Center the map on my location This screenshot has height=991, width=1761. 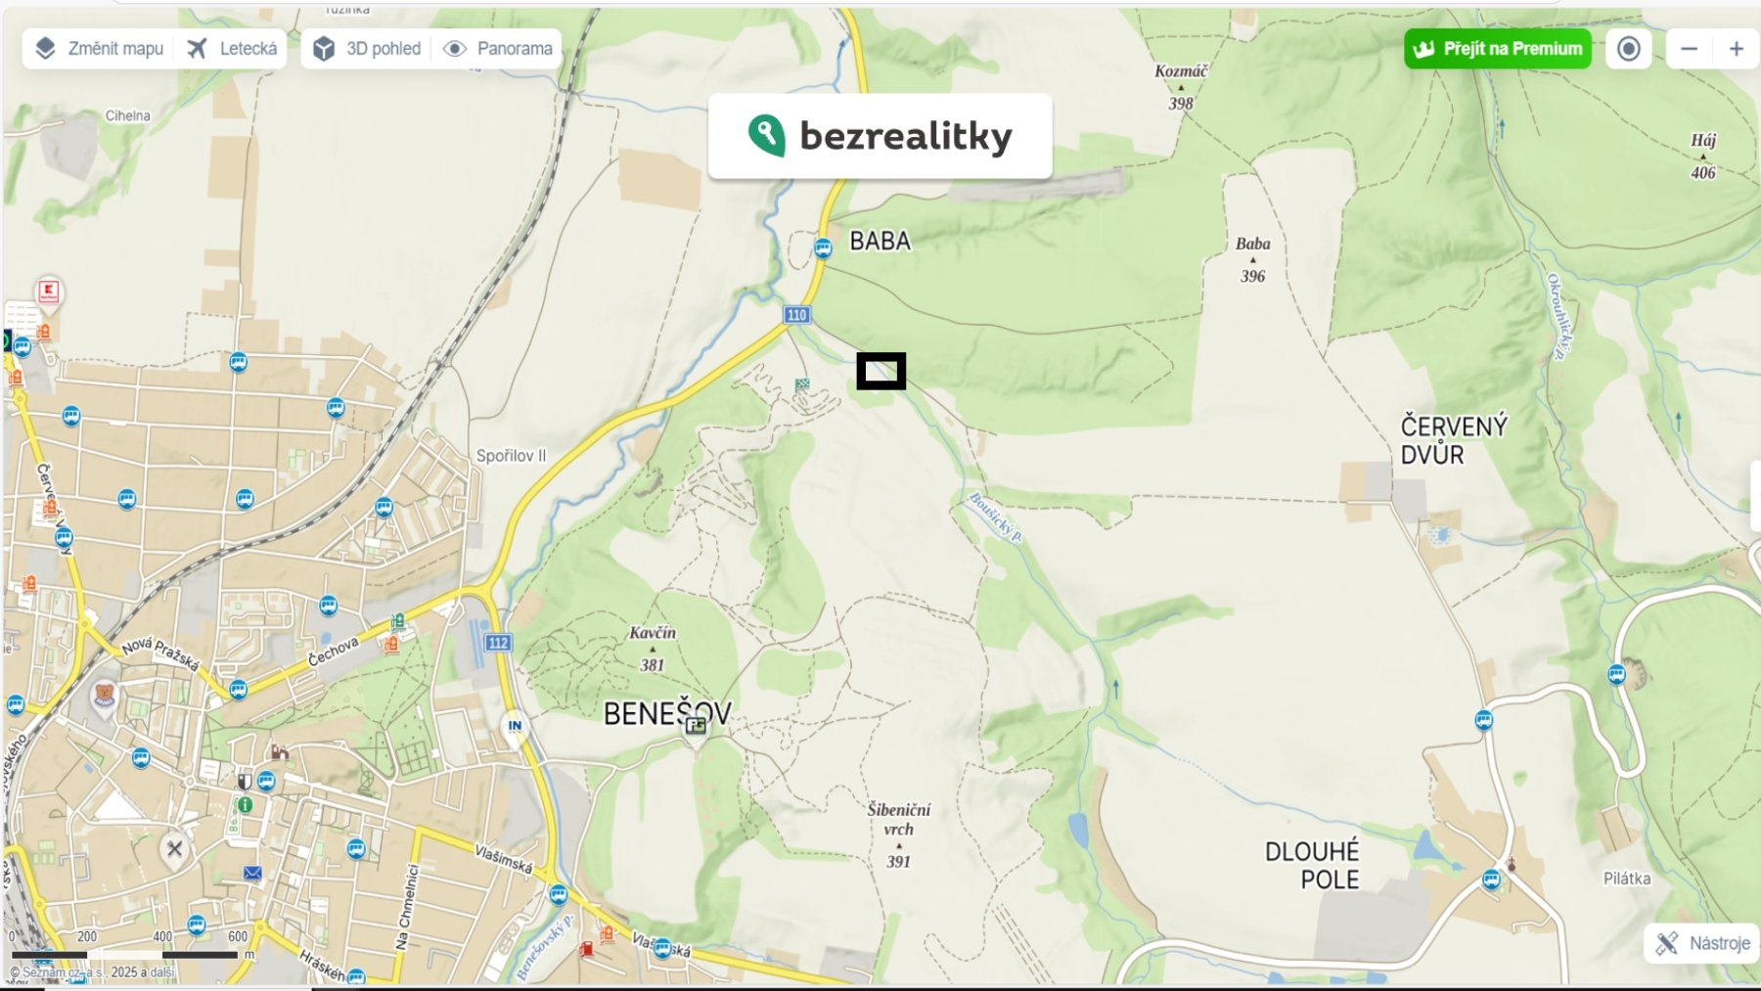(1629, 48)
